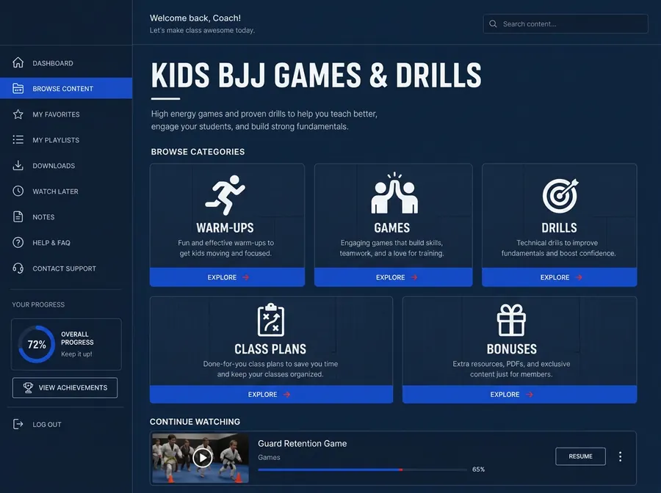The width and height of the screenshot is (661, 493).
Task: Click the Search content input field
Action: 566,23
